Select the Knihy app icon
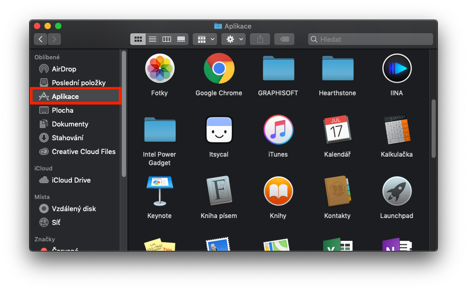The image size is (467, 290). click(278, 191)
